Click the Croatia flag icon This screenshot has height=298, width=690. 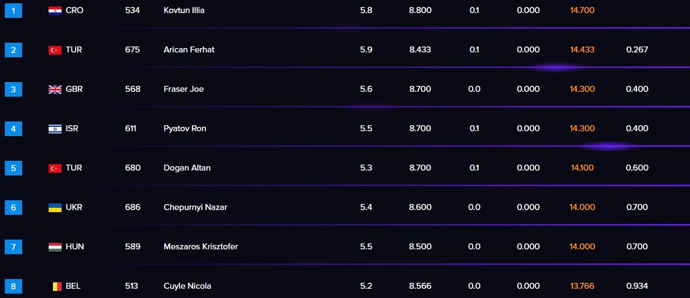click(x=55, y=10)
